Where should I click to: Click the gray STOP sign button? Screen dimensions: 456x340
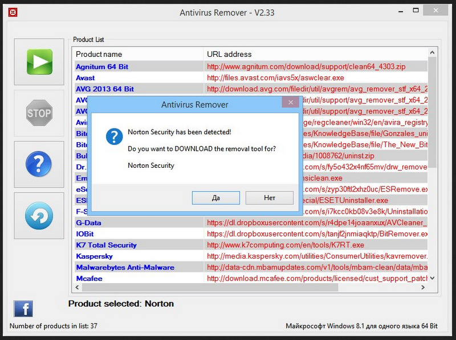pos(39,113)
